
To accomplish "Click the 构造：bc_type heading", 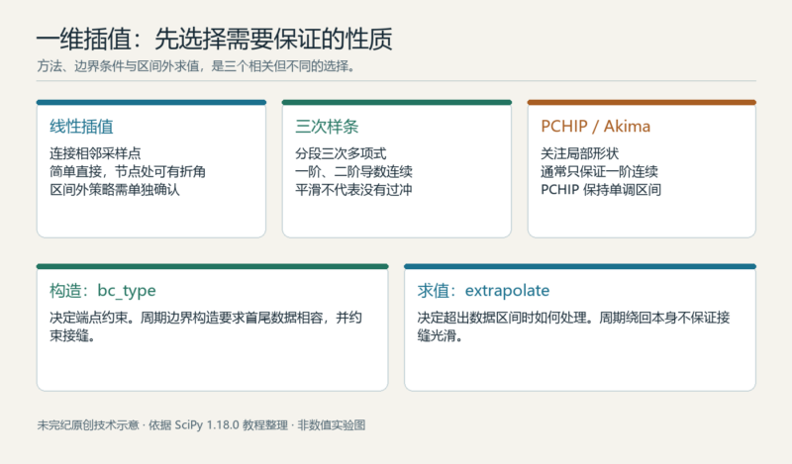I will [x=103, y=290].
